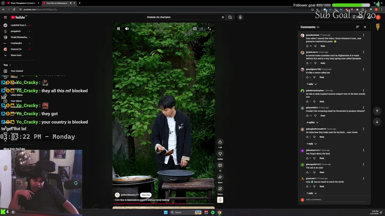Like @dudemandropbear's comment

point(307,102)
